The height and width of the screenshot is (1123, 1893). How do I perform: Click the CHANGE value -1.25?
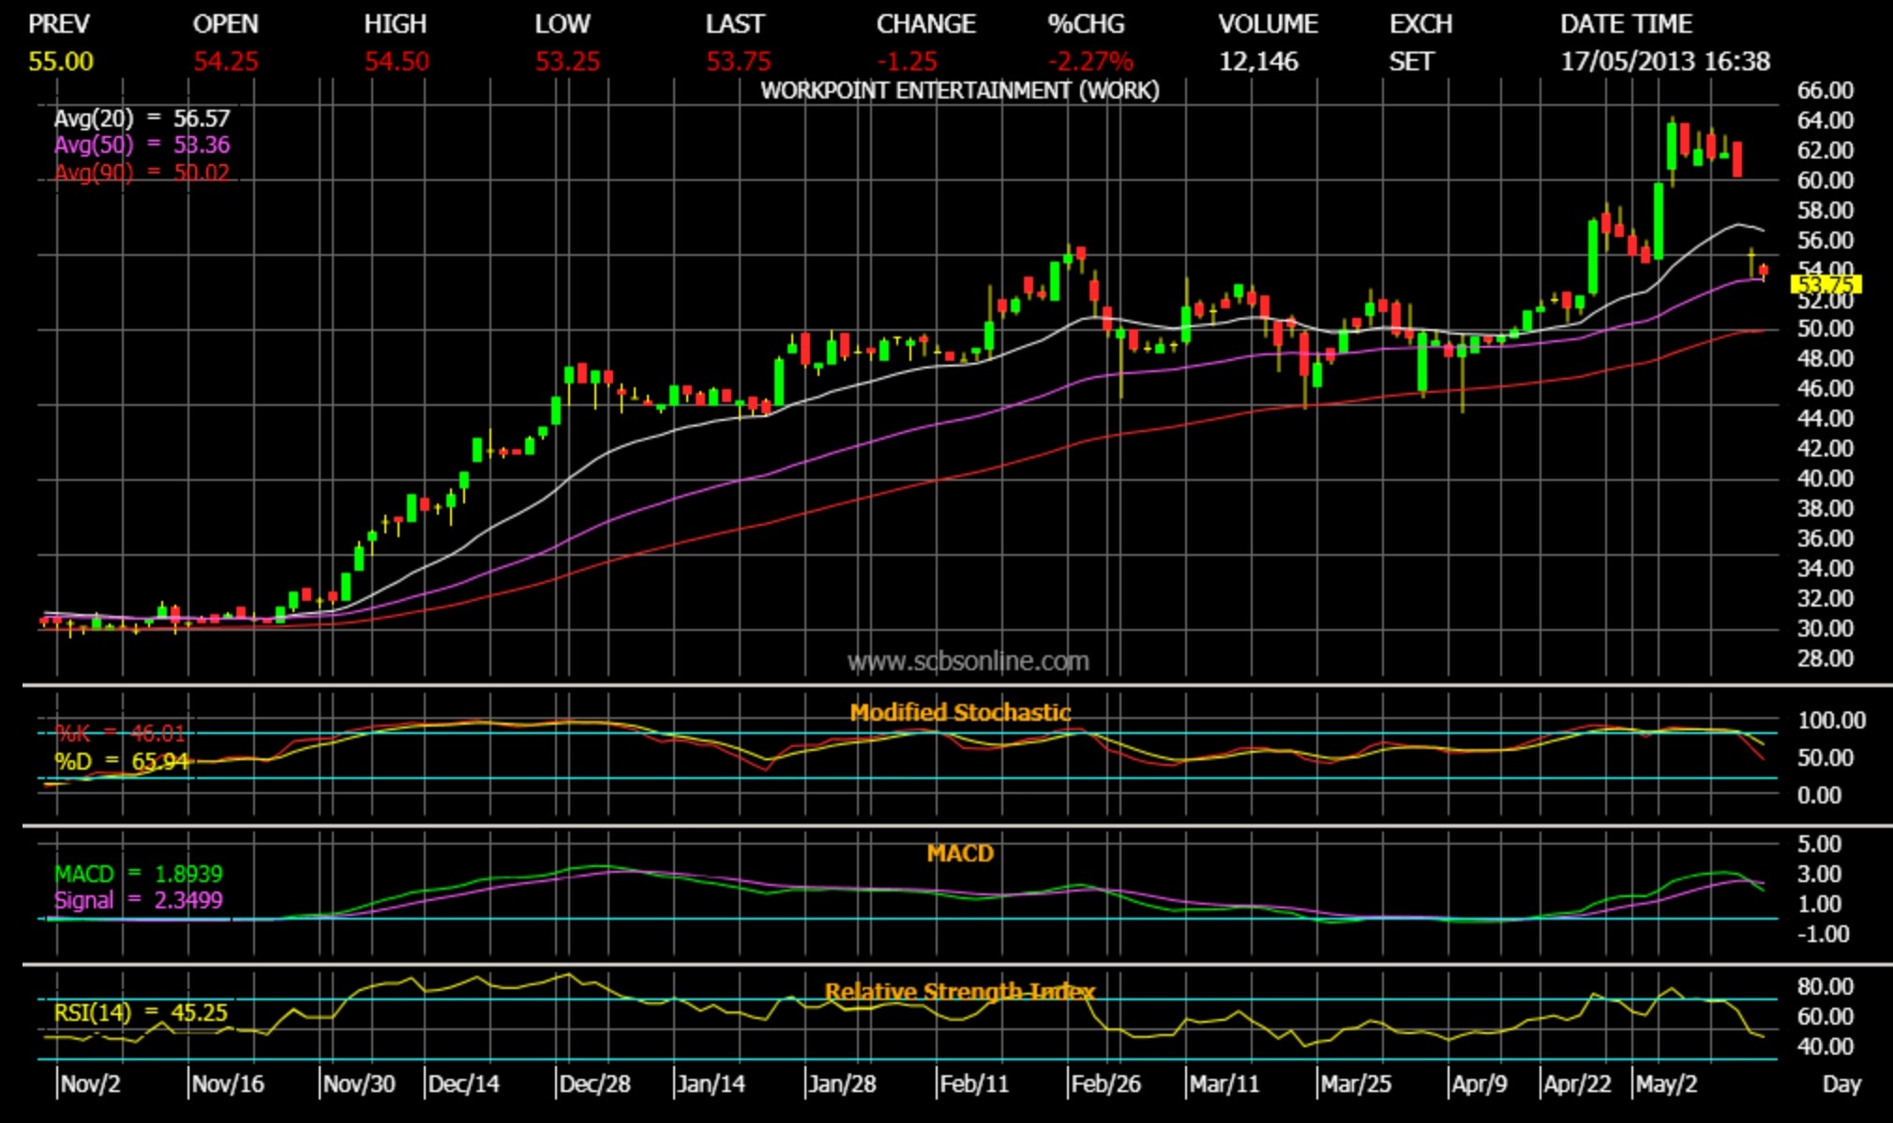(x=907, y=62)
